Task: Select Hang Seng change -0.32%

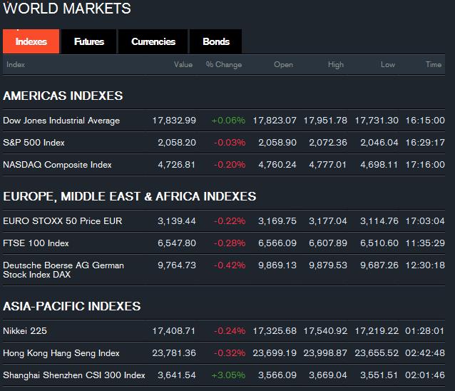Action: 230,353
